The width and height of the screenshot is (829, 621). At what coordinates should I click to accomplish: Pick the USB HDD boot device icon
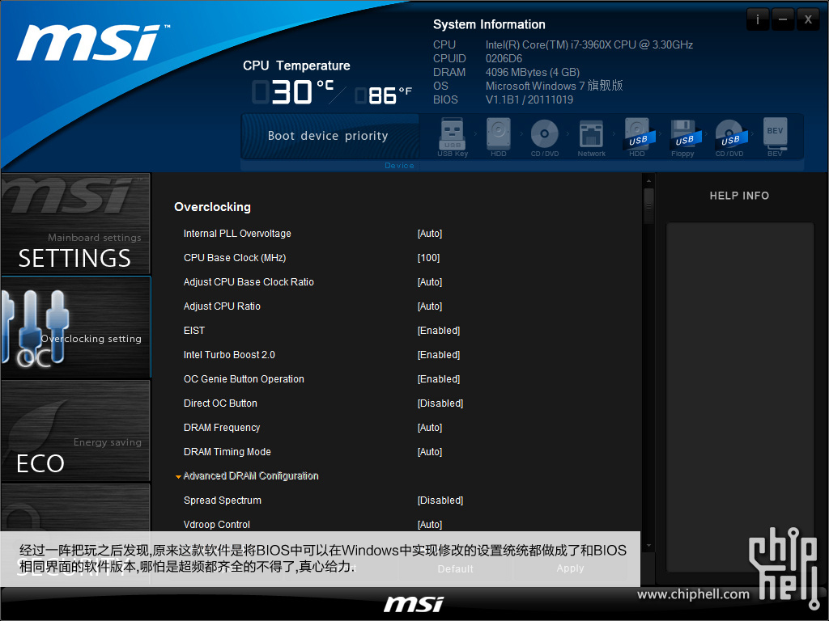click(638, 136)
